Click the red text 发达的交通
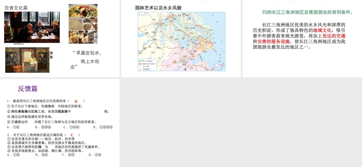Image resolution: width=362 pixels, height=167 pixels. pyautogui.click(x=334, y=36)
